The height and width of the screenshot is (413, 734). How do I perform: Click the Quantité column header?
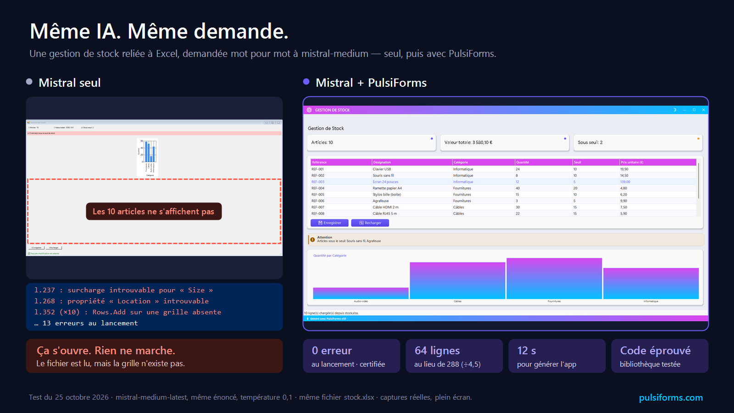click(544, 162)
